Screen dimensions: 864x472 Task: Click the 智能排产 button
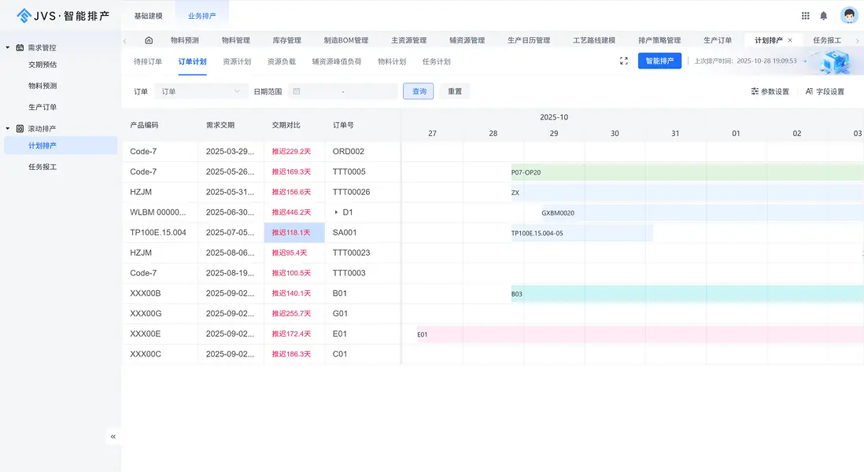coord(659,61)
